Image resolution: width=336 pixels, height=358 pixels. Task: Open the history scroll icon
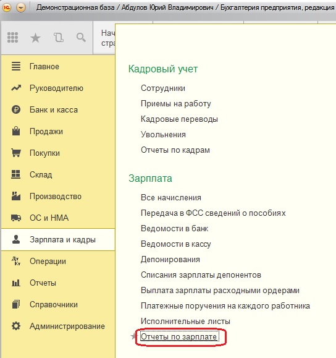coord(59,38)
